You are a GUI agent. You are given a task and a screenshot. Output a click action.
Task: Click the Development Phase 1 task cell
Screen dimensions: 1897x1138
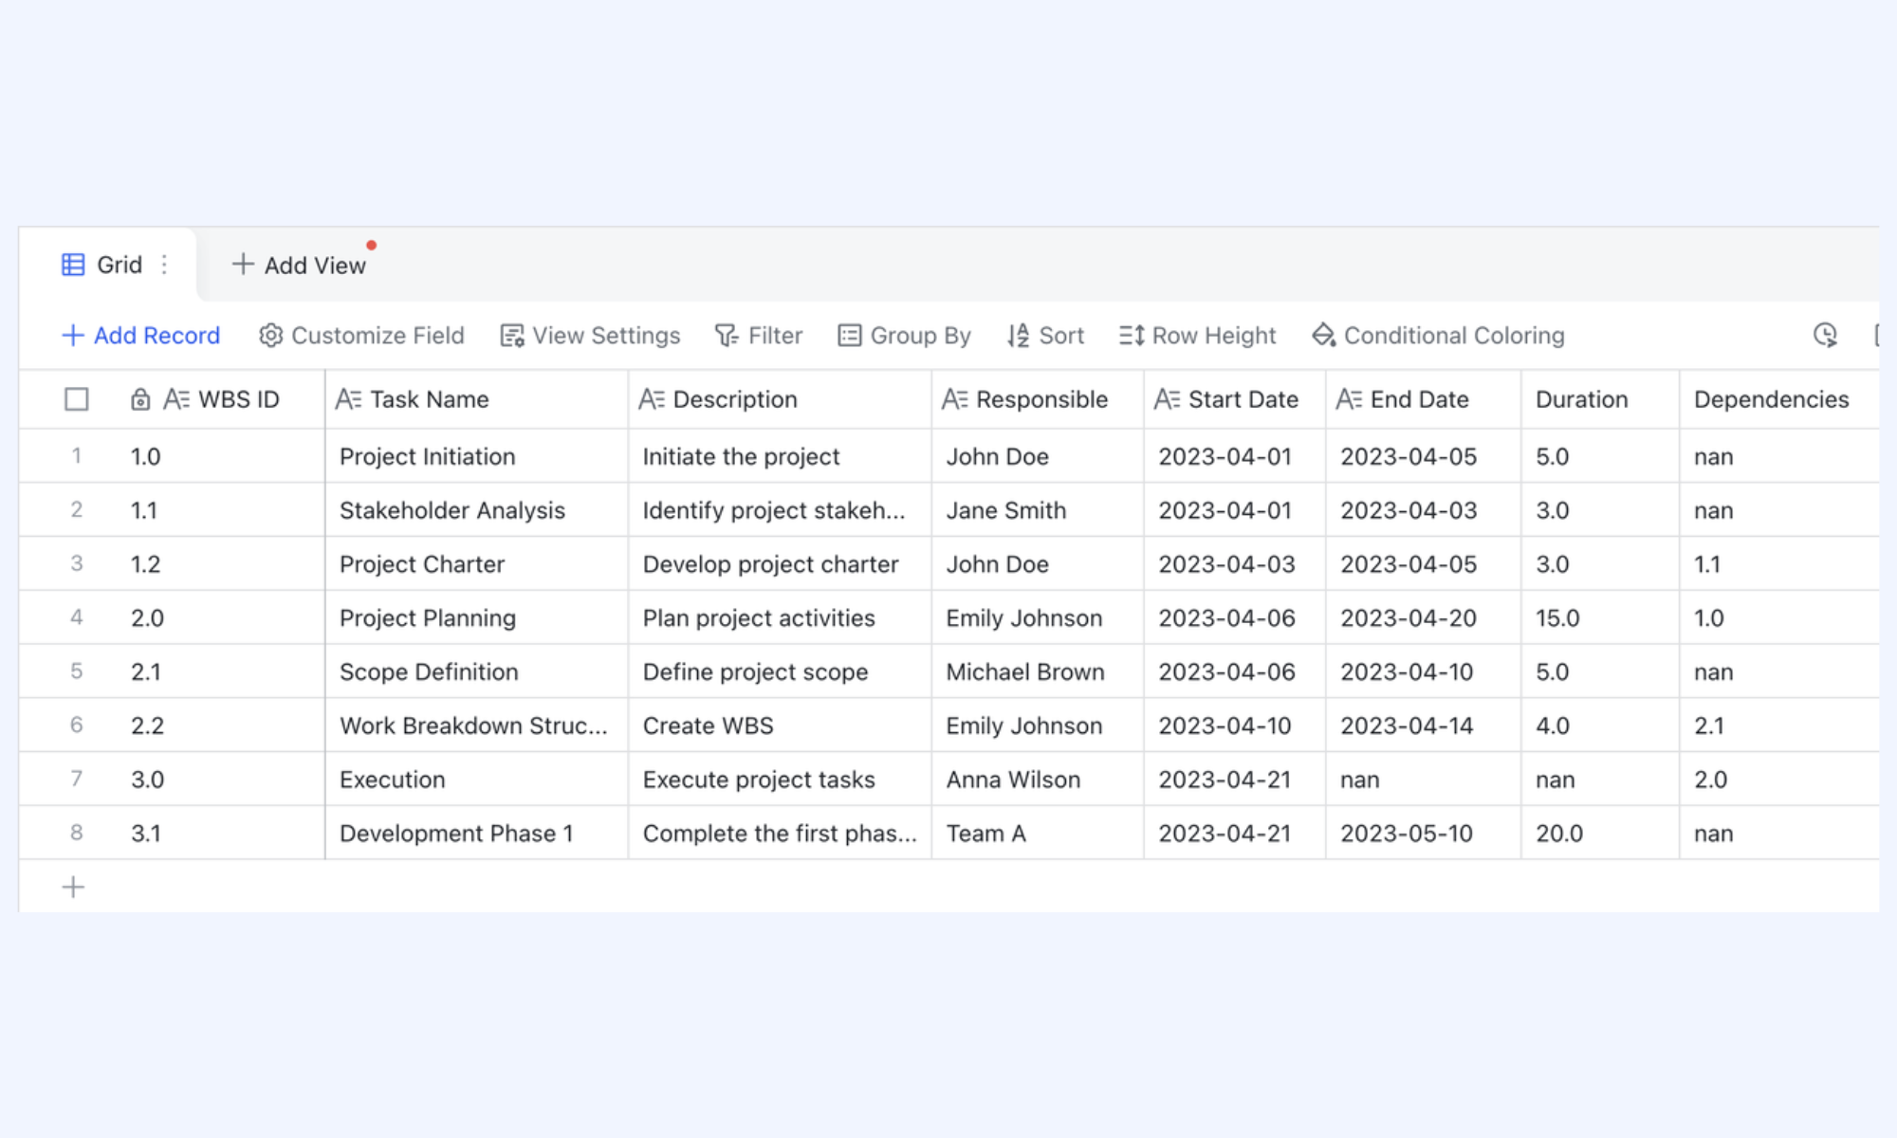pyautogui.click(x=476, y=833)
